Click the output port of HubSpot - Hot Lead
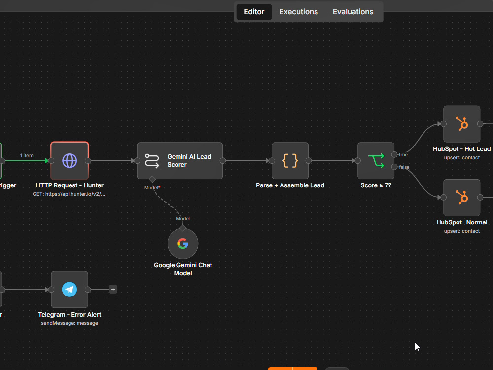The width and height of the screenshot is (493, 370). 480,124
